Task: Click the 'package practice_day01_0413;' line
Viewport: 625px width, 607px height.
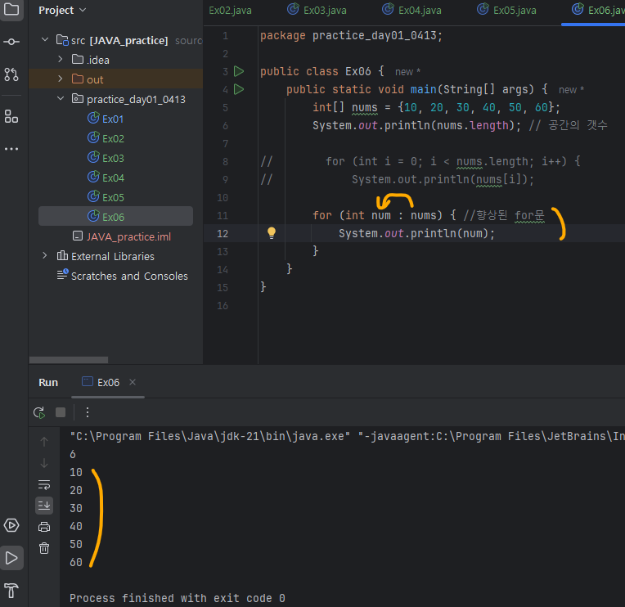Action: (x=351, y=36)
